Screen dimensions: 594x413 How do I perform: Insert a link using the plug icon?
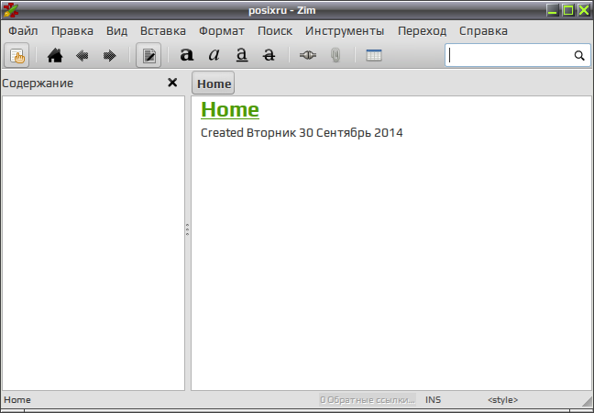(x=308, y=55)
